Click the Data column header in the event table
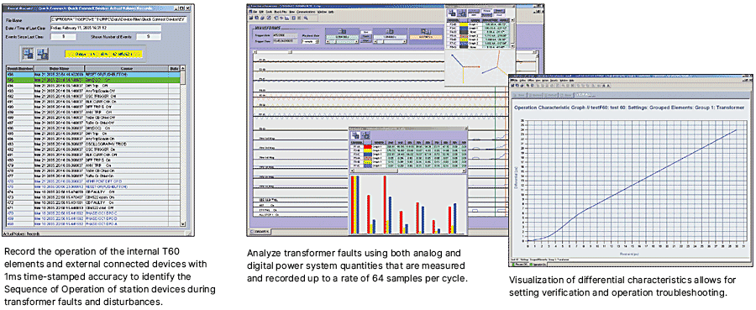The image size is (756, 310). tap(175, 68)
